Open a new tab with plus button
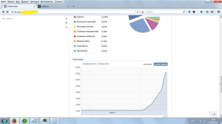Screen dimensions: 222x124 point(74,6)
